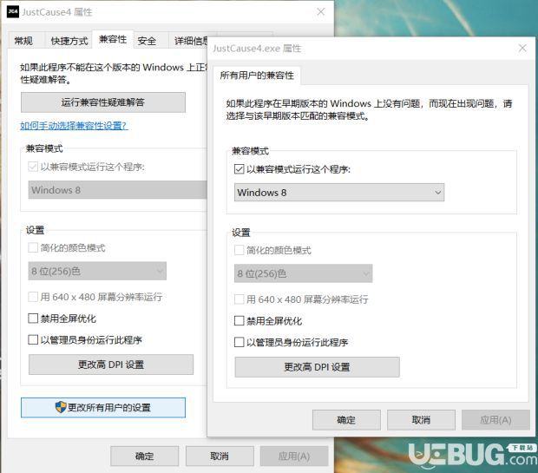The image size is (538, 473).
Task: Toggle 简化的颜色模式 in JustCause4.exe dialog
Action: [x=239, y=250]
